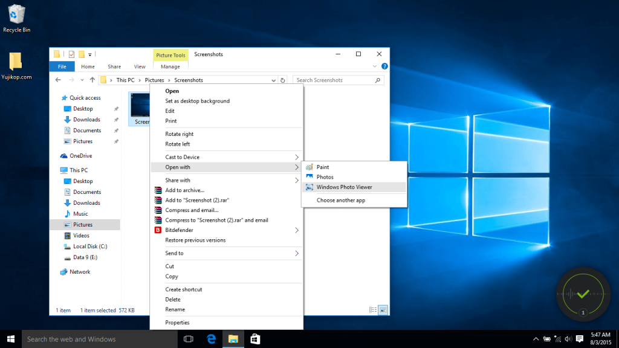The height and width of the screenshot is (348, 619).
Task: Select Windows Photo Viewer
Action: point(354,187)
